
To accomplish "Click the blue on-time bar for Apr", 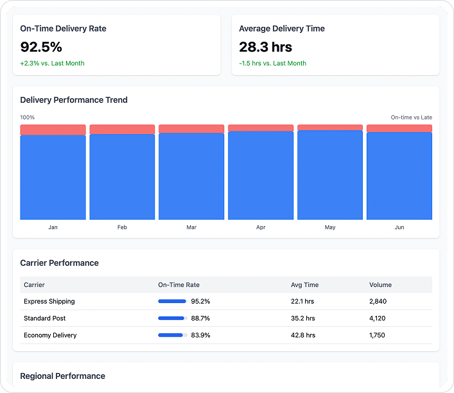I will (261, 175).
